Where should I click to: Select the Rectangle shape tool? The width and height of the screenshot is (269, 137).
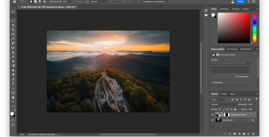click(13, 93)
